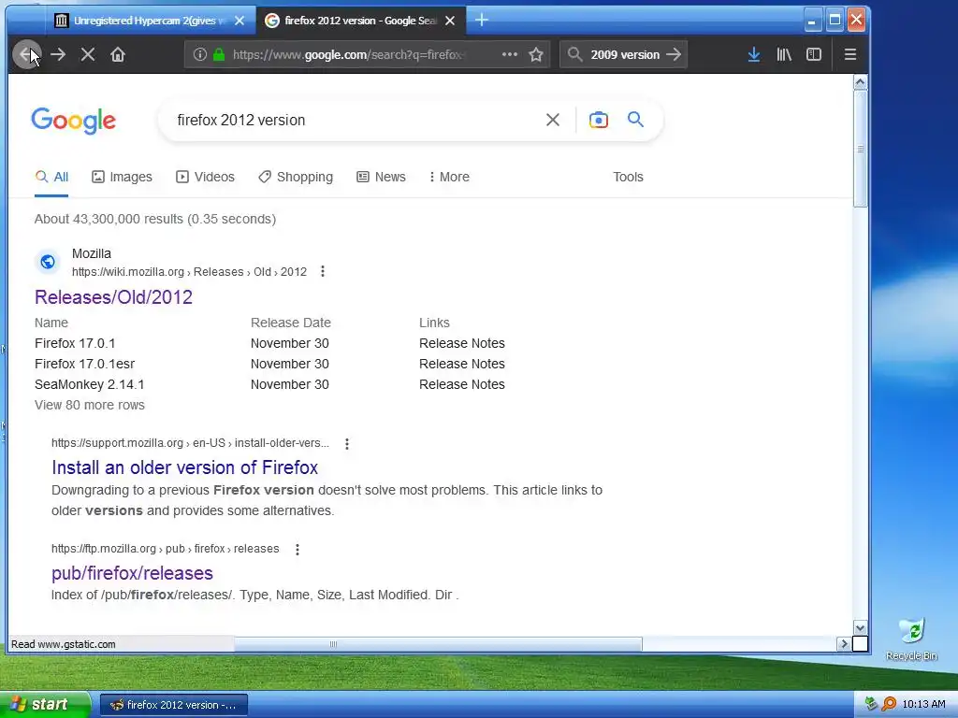
Task: Click the wiki.mozilla.org breadcrumb URL text
Action: [189, 272]
